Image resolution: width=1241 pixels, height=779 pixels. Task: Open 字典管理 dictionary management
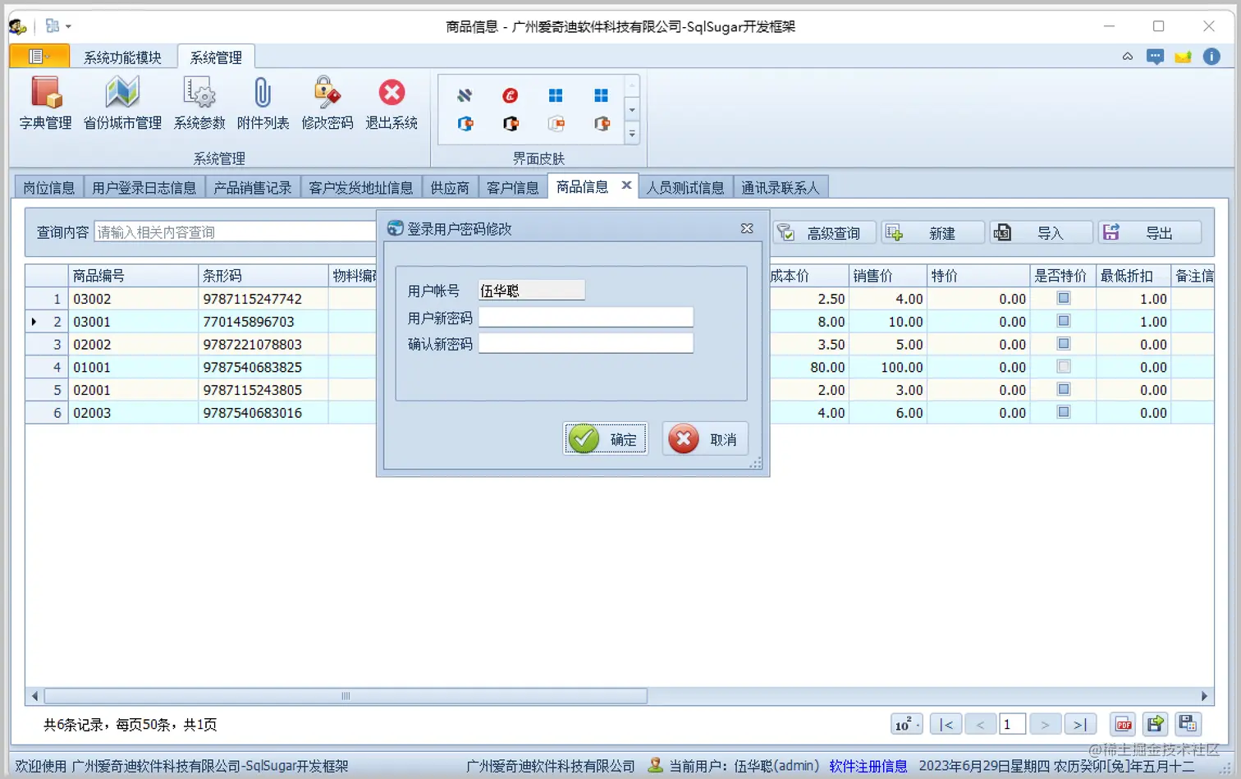coord(46,103)
